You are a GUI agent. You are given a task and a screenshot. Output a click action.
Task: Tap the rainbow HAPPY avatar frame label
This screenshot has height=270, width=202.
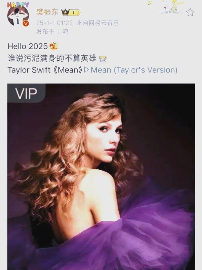[x=18, y=5]
